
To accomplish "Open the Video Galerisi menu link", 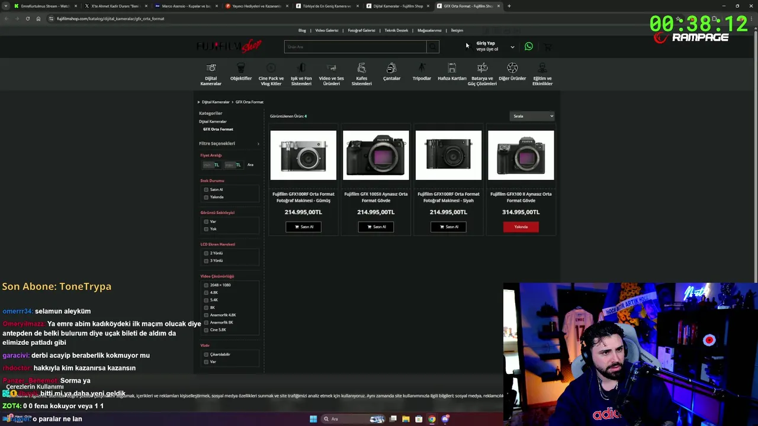I will [x=327, y=30].
